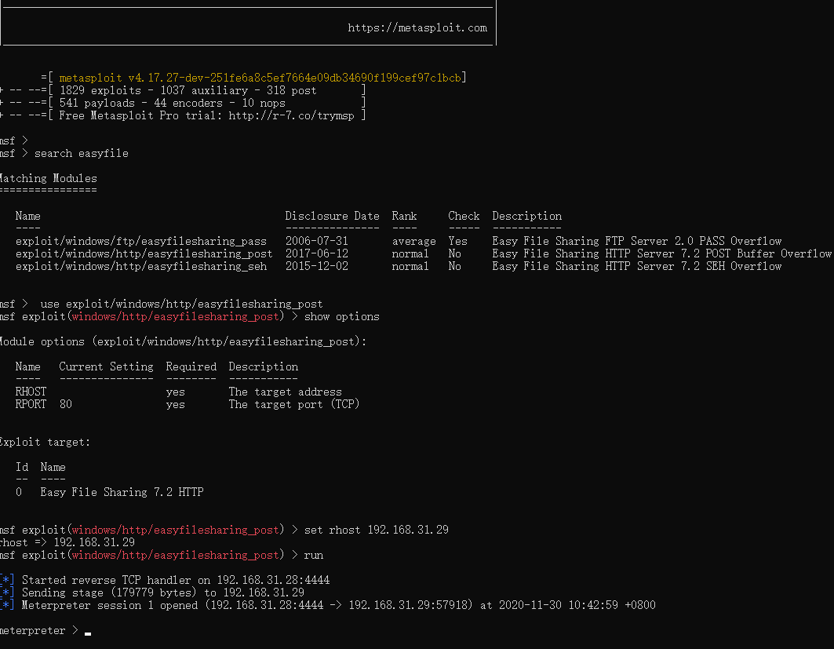Screen dimensions: 834x649
Task: Click the metasploit v4.17.27-dev version string
Action: click(x=260, y=78)
